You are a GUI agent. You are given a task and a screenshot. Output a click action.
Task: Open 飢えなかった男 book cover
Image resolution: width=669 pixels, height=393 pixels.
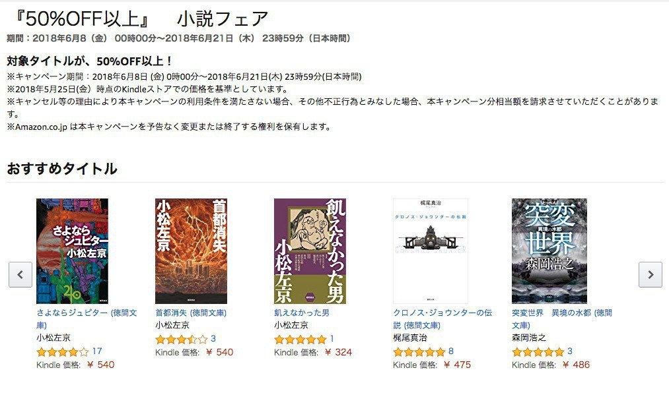310,251
